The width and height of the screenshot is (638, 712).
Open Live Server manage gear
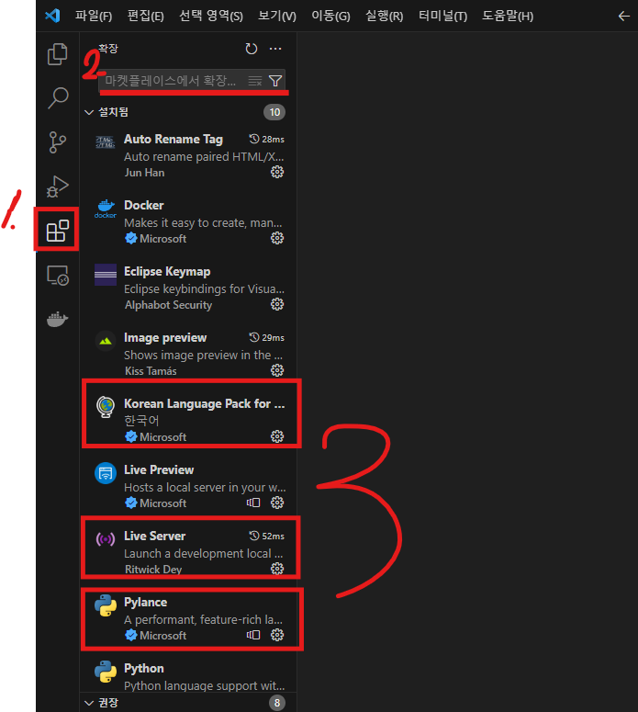click(277, 569)
